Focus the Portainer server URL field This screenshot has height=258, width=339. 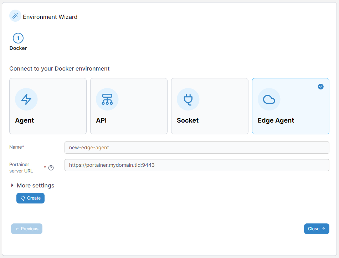click(x=197, y=165)
